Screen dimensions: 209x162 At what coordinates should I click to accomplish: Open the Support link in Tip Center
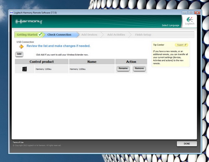pyautogui.click(x=181, y=45)
